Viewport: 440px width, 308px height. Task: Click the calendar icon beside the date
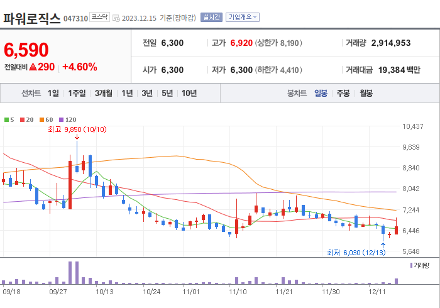(x=116, y=18)
